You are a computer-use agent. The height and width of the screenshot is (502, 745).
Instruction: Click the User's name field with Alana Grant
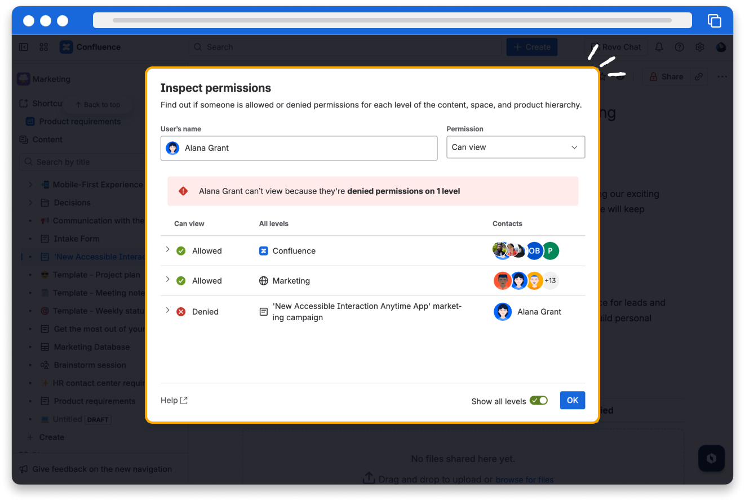[x=299, y=148]
